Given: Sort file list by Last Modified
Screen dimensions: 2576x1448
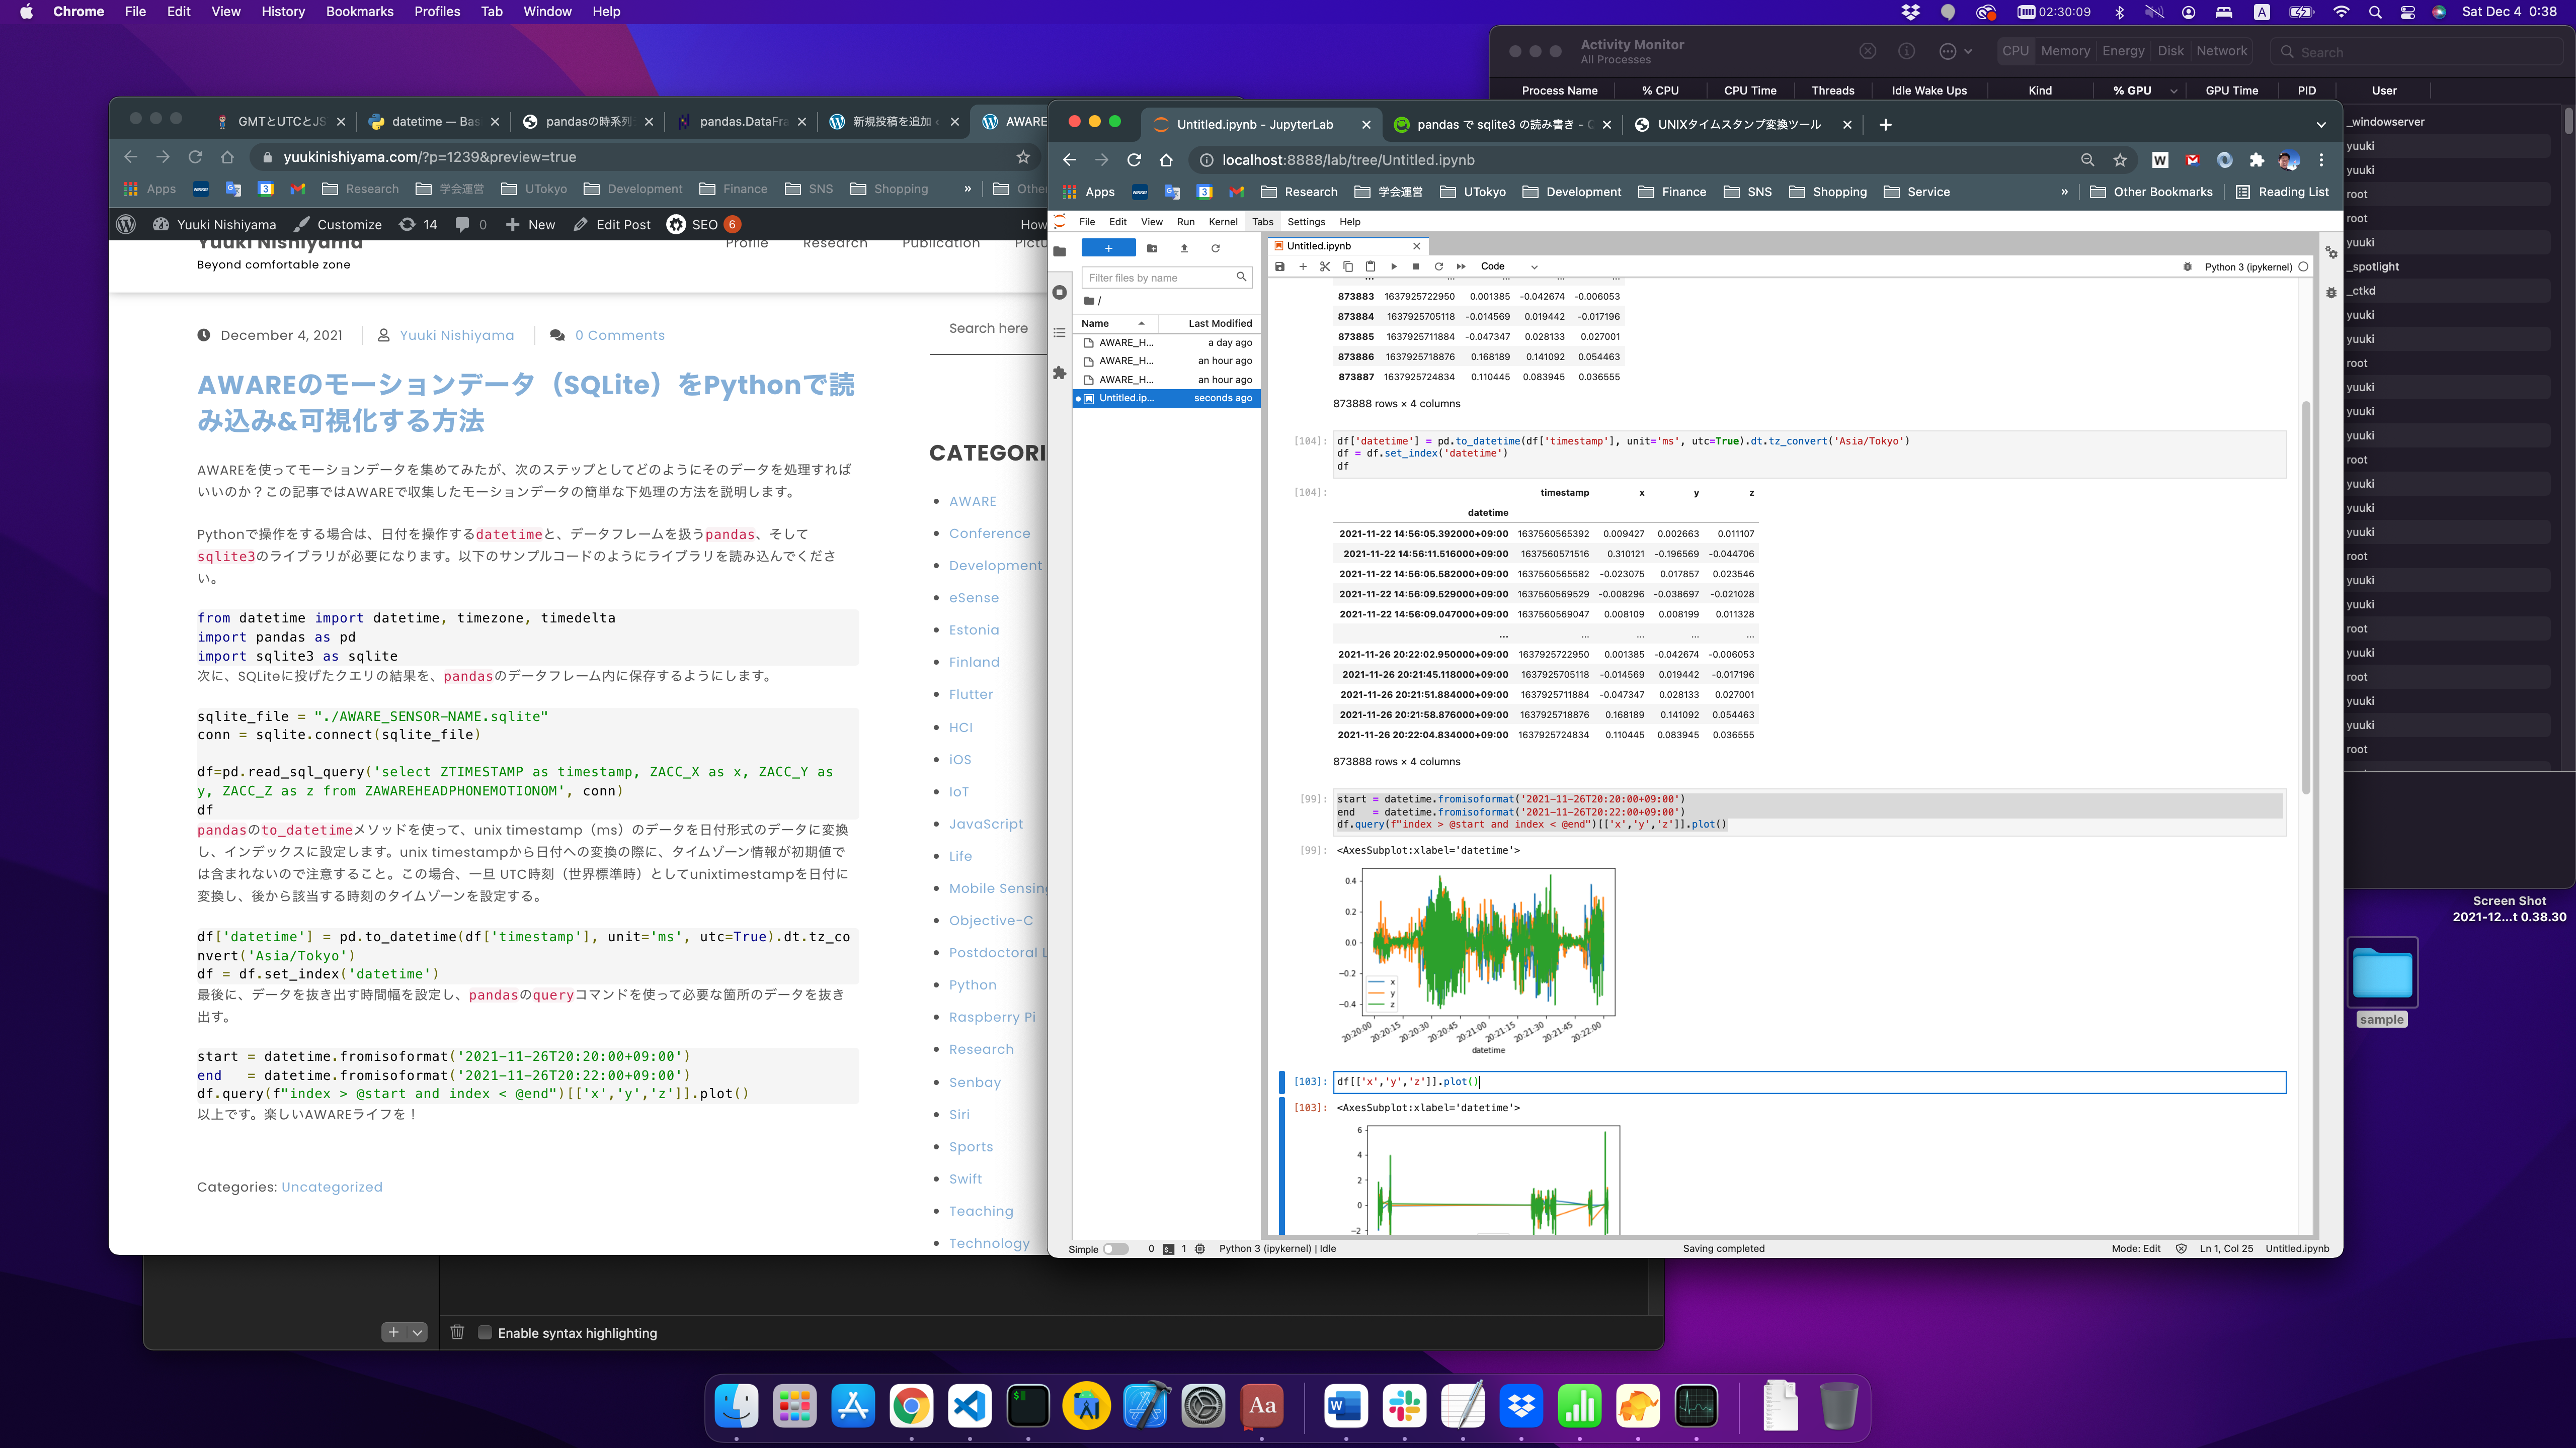Looking at the screenshot, I should (1209, 323).
